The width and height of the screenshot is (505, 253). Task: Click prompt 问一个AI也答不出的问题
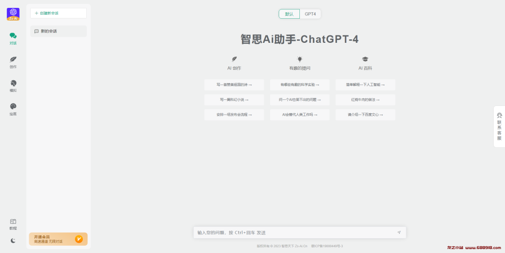click(x=300, y=99)
